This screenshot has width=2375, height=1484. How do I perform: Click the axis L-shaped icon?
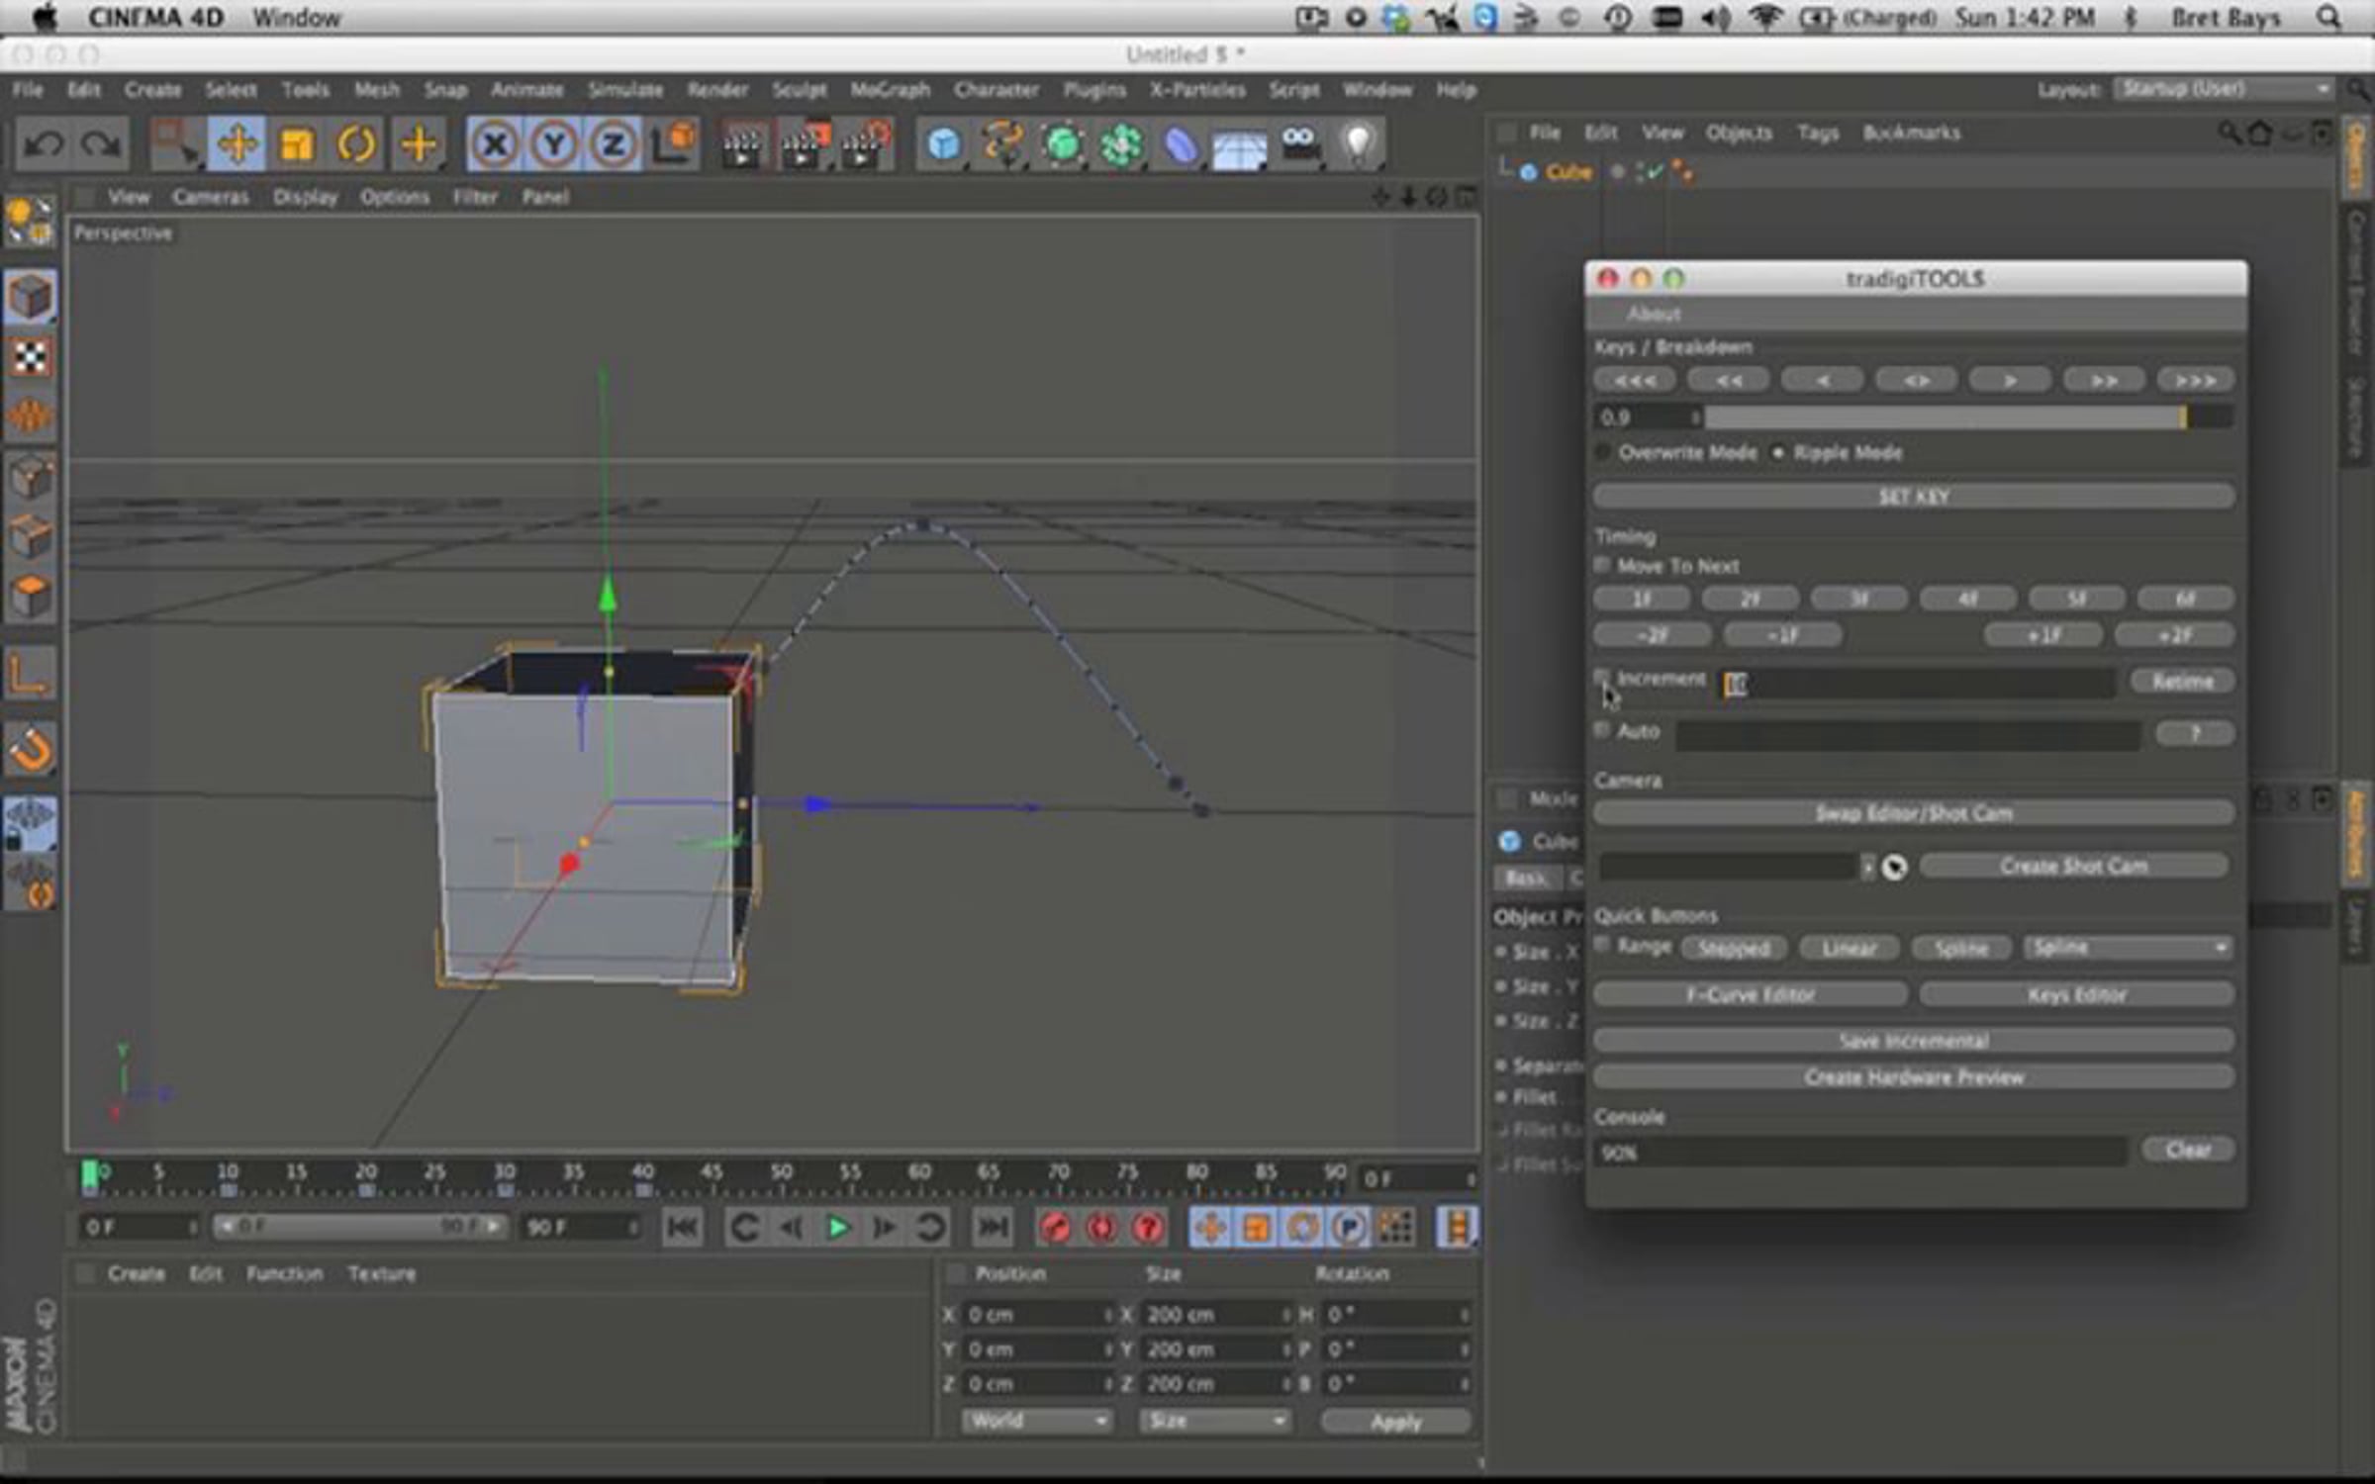(31, 675)
